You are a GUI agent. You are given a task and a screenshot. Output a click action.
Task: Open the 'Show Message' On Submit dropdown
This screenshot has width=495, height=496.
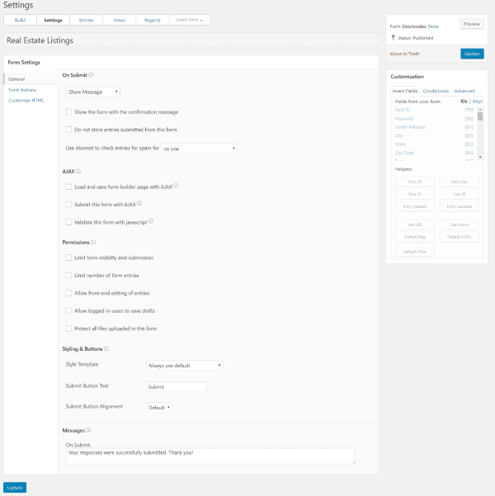click(x=93, y=92)
